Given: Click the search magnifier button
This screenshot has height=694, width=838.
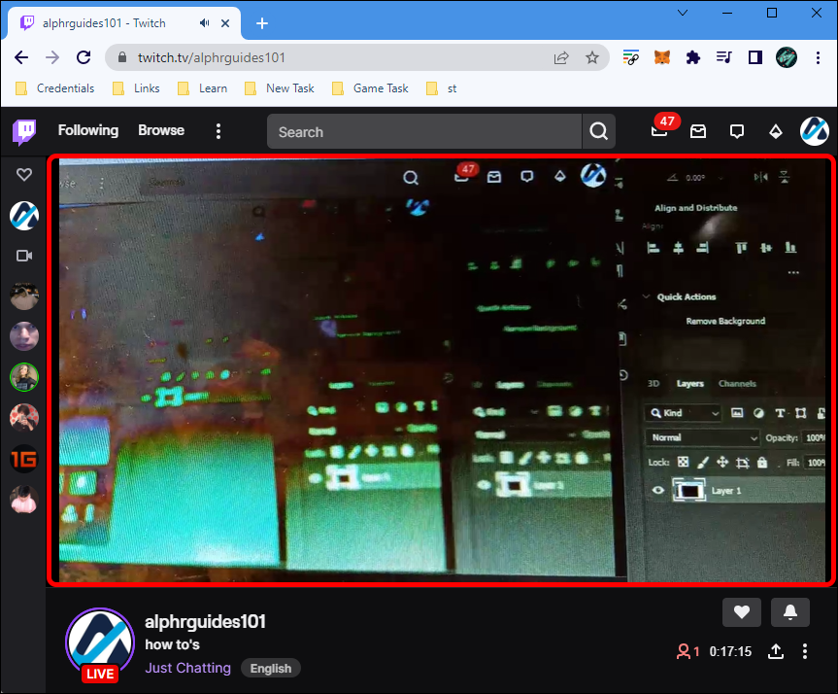Looking at the screenshot, I should tap(598, 131).
